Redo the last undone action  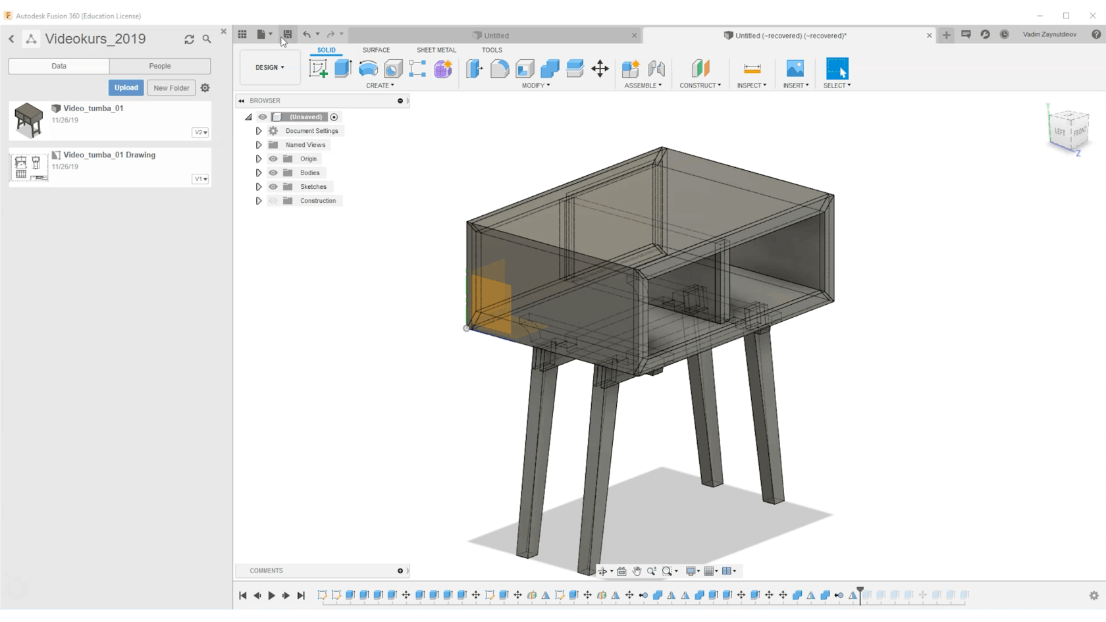(331, 34)
